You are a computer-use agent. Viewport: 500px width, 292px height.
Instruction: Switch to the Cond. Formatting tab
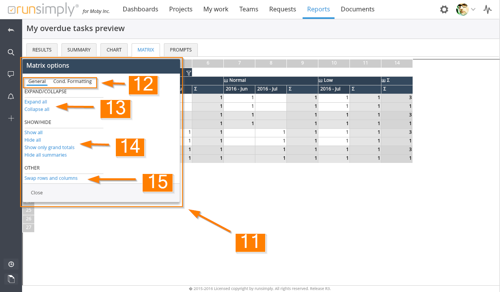coord(72,81)
